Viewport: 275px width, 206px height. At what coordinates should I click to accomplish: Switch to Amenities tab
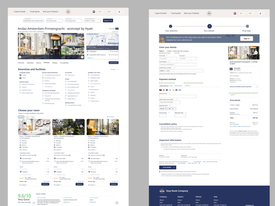click(30, 63)
